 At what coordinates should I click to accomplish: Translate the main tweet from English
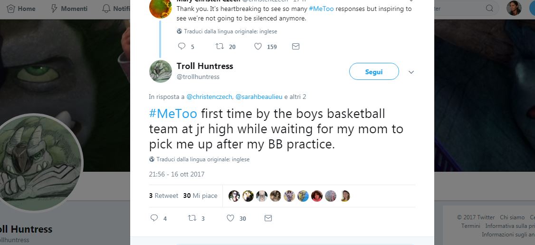click(203, 159)
